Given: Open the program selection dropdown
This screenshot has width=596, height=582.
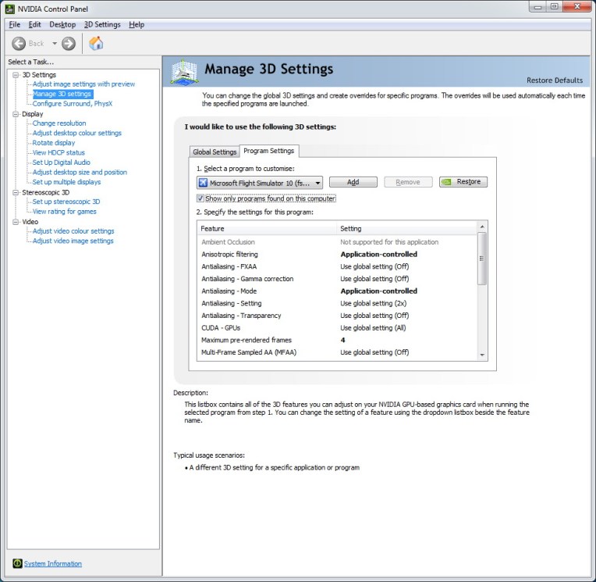Looking at the screenshot, I should [317, 182].
